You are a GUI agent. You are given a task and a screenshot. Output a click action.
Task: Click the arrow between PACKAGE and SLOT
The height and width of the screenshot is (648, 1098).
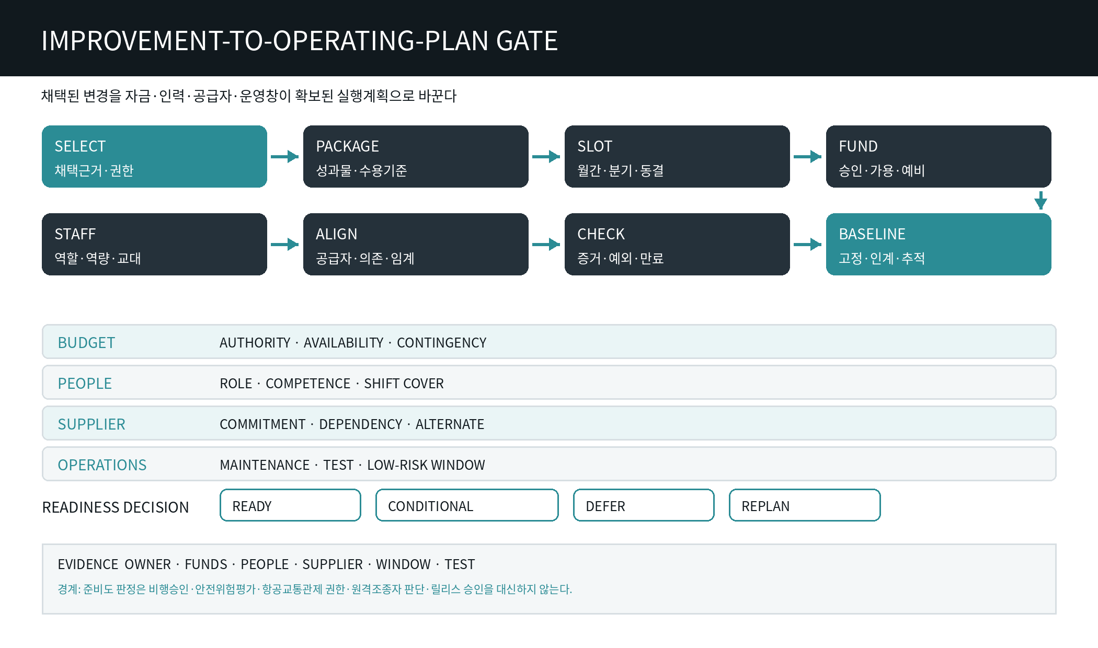click(546, 156)
